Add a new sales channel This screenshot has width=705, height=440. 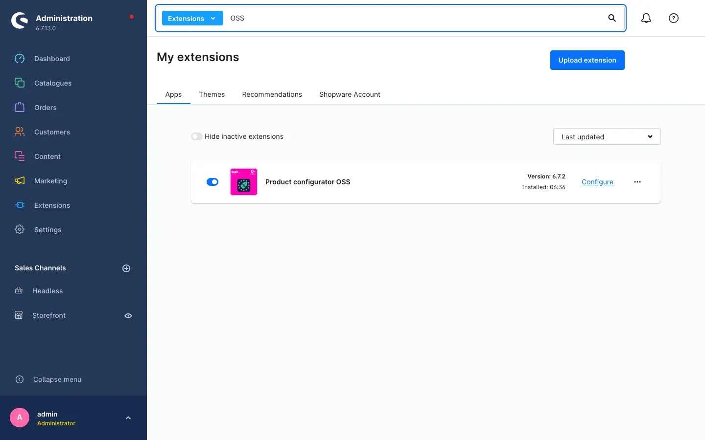(x=126, y=268)
